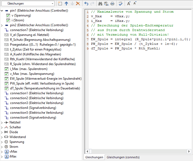Toggle the dT_Spule checkbox
The image size is (193, 161).
(7, 88)
